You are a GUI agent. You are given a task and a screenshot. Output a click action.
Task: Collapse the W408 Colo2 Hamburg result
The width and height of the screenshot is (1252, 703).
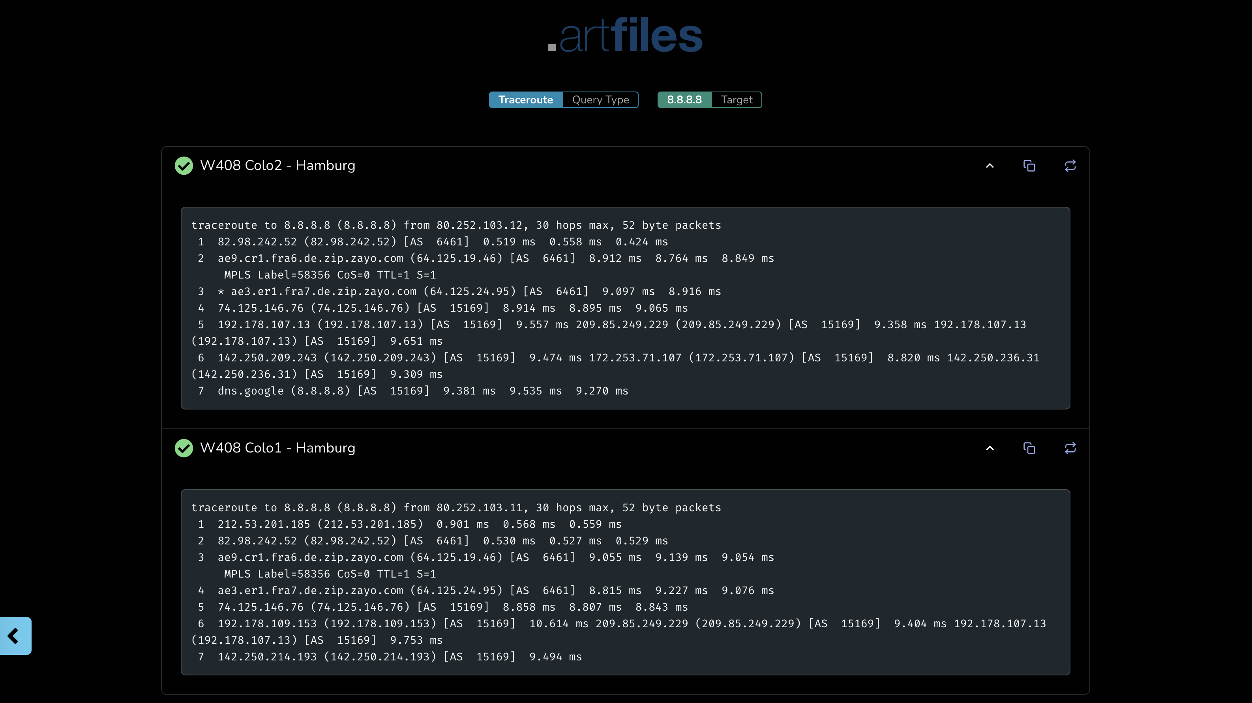click(x=990, y=166)
